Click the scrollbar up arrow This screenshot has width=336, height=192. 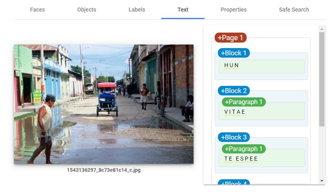pos(322,29)
